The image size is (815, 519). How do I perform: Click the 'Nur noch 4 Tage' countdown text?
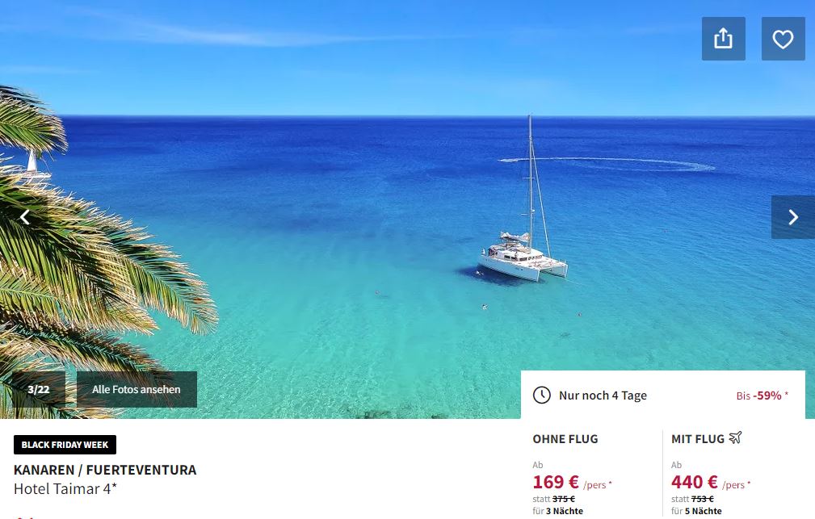tap(603, 396)
